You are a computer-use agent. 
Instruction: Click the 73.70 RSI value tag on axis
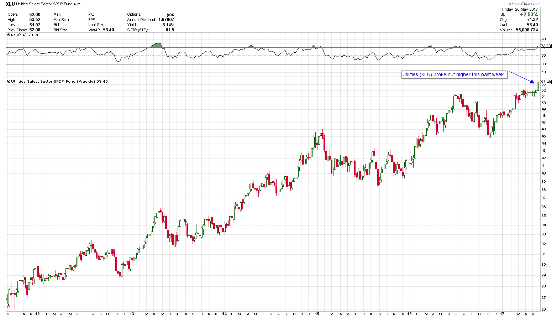click(546, 46)
